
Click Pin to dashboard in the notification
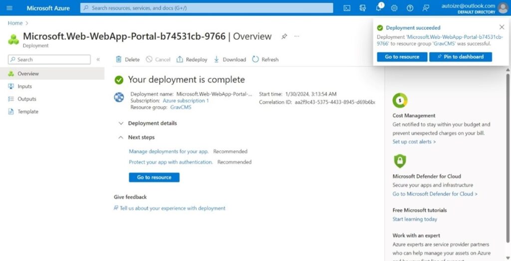pyautogui.click(x=461, y=57)
